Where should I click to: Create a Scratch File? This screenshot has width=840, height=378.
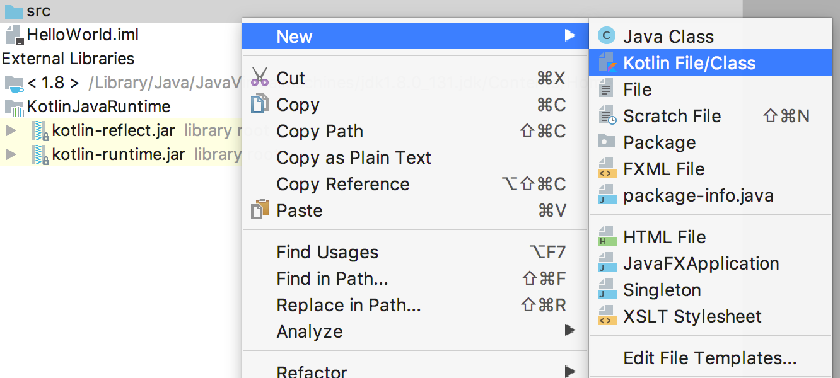[672, 116]
